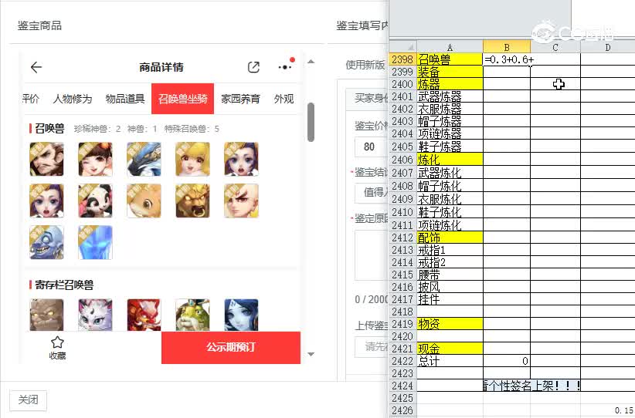Click the vertical scrollbar thumb in product panel

click(311, 122)
